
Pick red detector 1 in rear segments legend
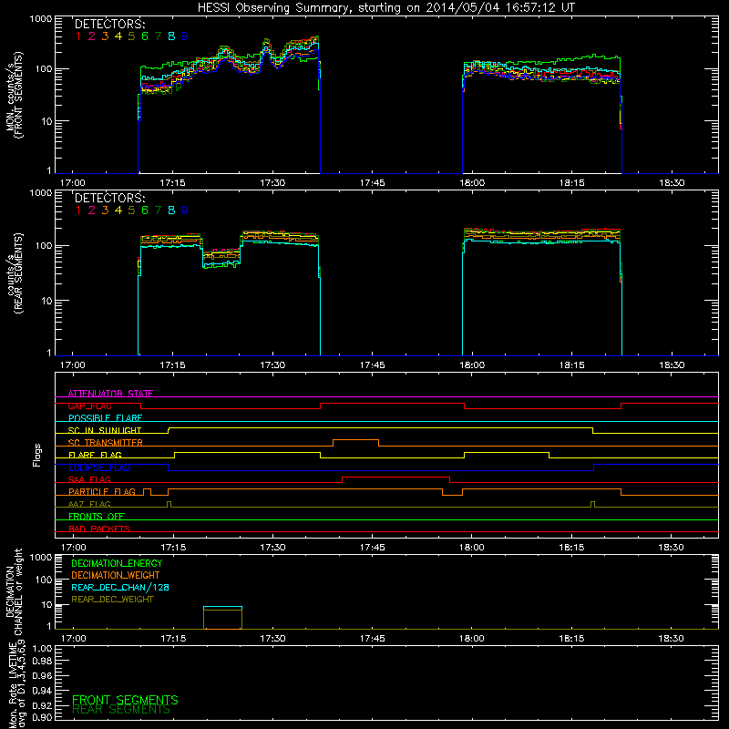(x=78, y=210)
